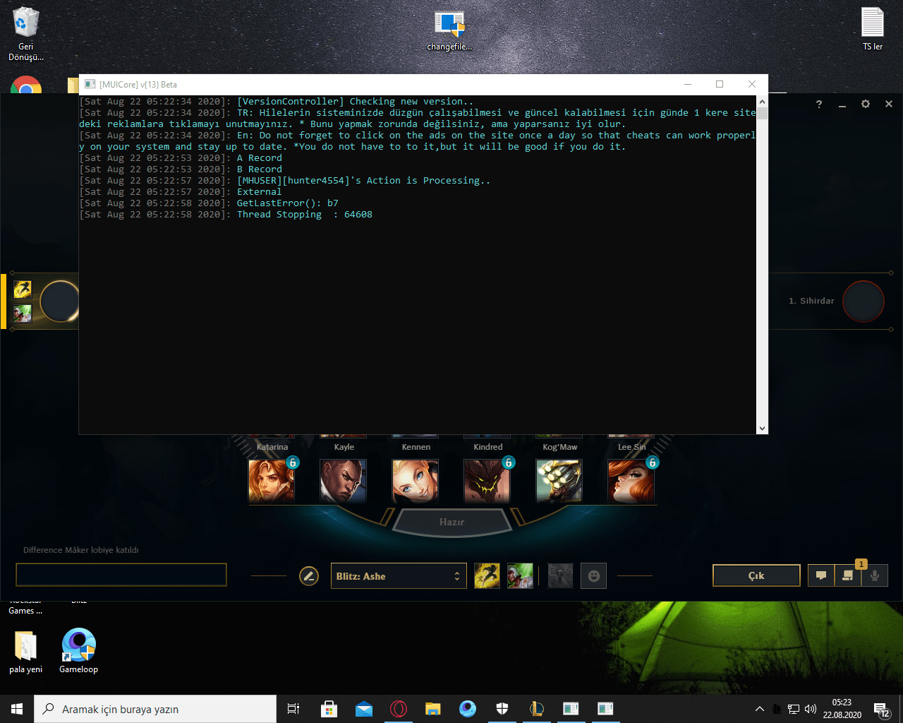The image size is (903, 723).
Task: Switch to Opera browser on the taskbar
Action: pyautogui.click(x=399, y=709)
